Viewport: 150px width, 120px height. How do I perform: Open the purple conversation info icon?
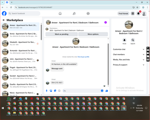[106, 22]
